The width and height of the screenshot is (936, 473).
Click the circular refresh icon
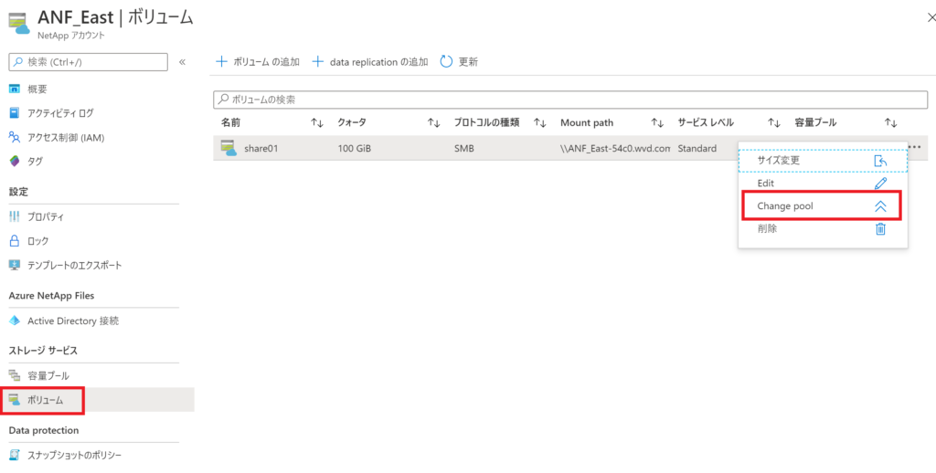[x=446, y=61]
